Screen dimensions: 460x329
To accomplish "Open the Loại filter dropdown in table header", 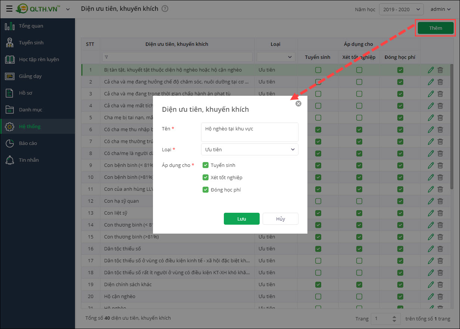I will pyautogui.click(x=276, y=57).
